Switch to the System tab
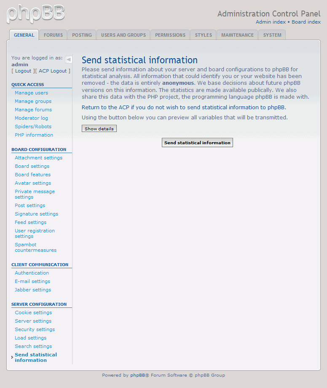This screenshot has height=388, width=327. pos(272,35)
